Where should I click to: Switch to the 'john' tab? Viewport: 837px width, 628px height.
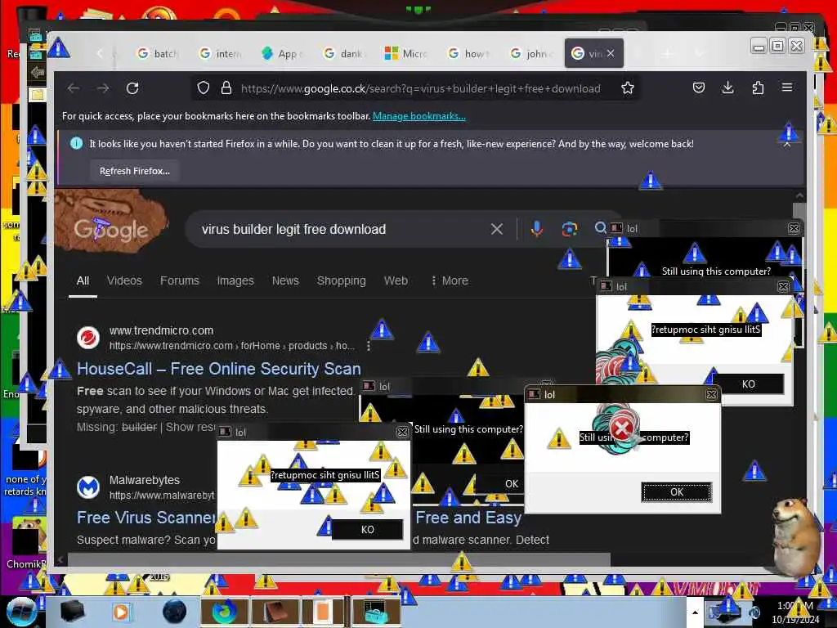tap(530, 53)
